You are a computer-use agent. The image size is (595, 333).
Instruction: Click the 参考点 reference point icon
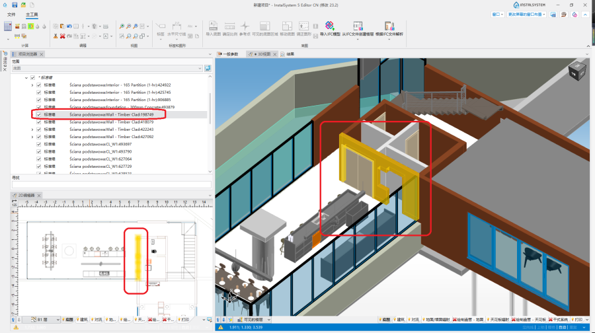pos(245,26)
